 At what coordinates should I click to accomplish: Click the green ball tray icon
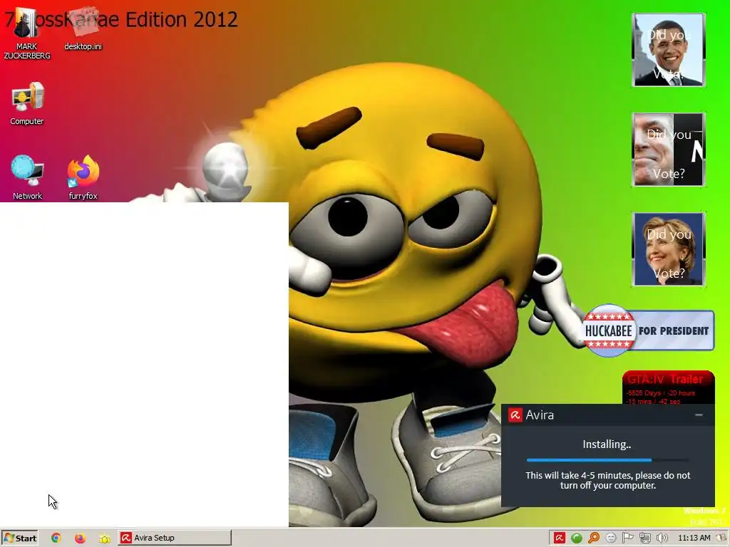[576, 538]
